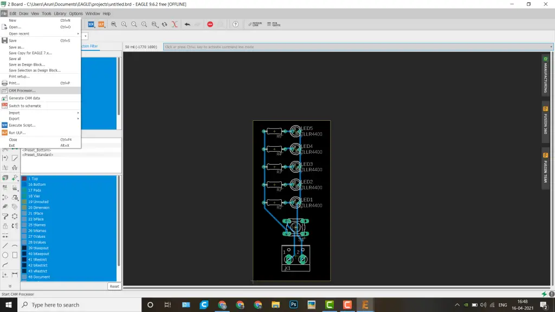The width and height of the screenshot is (555, 312).
Task: Click the zoom out magnifier icon
Action: click(x=134, y=24)
